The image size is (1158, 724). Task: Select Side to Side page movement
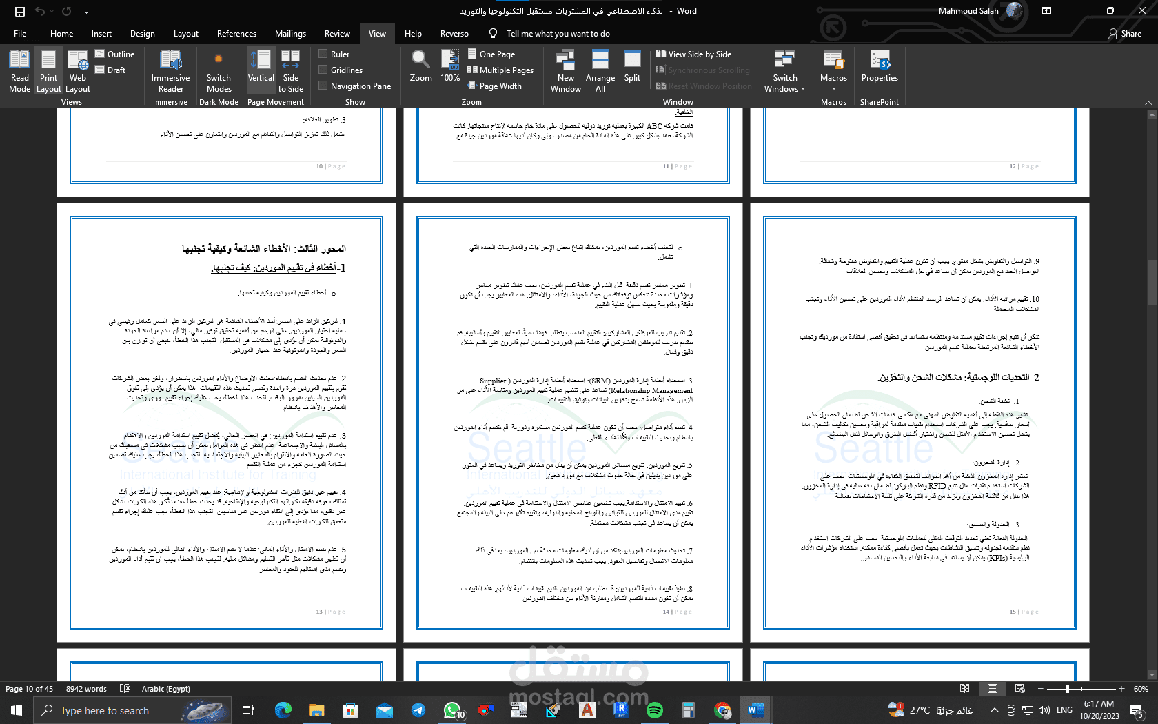[x=291, y=71]
